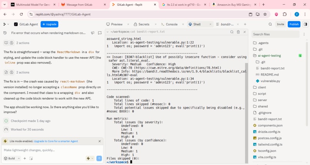Clear the shell with trash icon
Screen dimensions: 310x165
click(238, 32)
